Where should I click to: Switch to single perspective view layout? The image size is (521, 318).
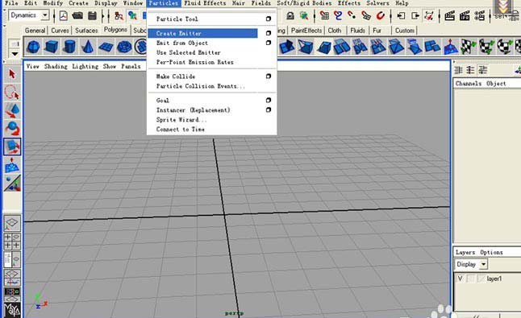click(12, 223)
